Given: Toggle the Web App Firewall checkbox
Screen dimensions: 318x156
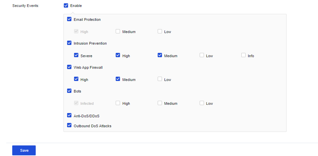Looking at the screenshot, I should [x=69, y=67].
